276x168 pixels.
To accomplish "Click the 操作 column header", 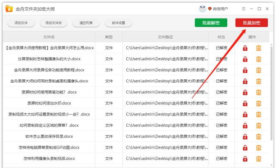I will click(252, 37).
